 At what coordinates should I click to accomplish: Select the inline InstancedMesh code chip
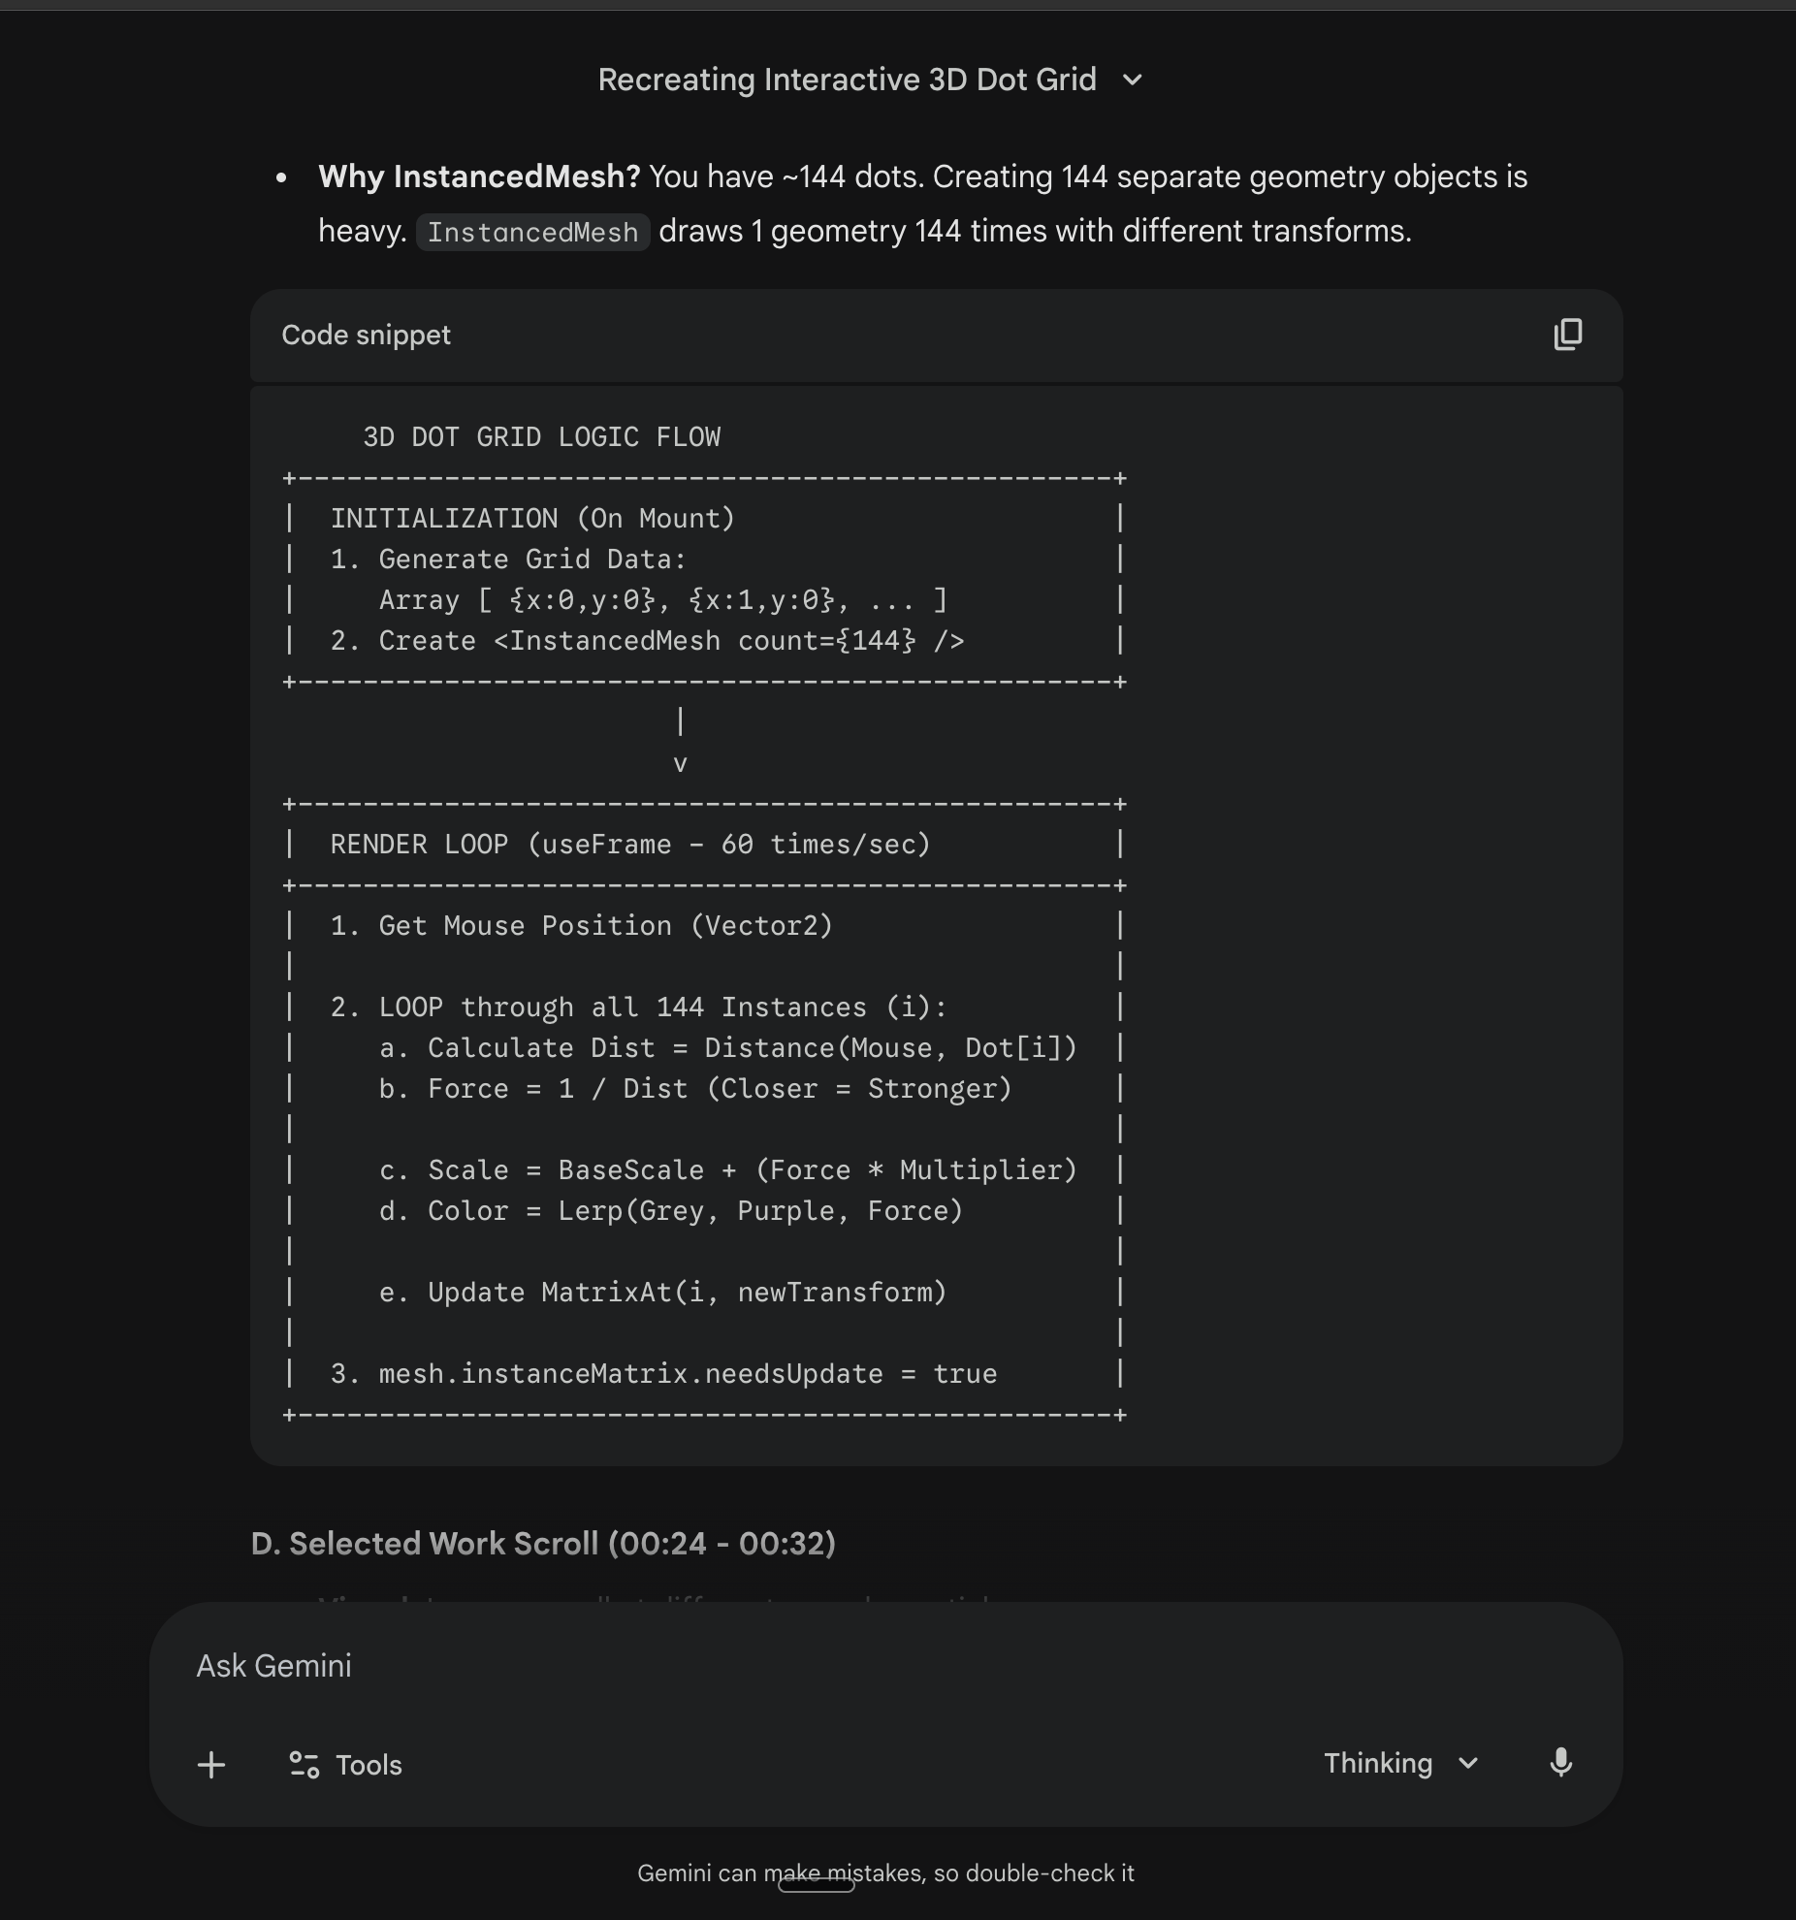[x=532, y=233]
